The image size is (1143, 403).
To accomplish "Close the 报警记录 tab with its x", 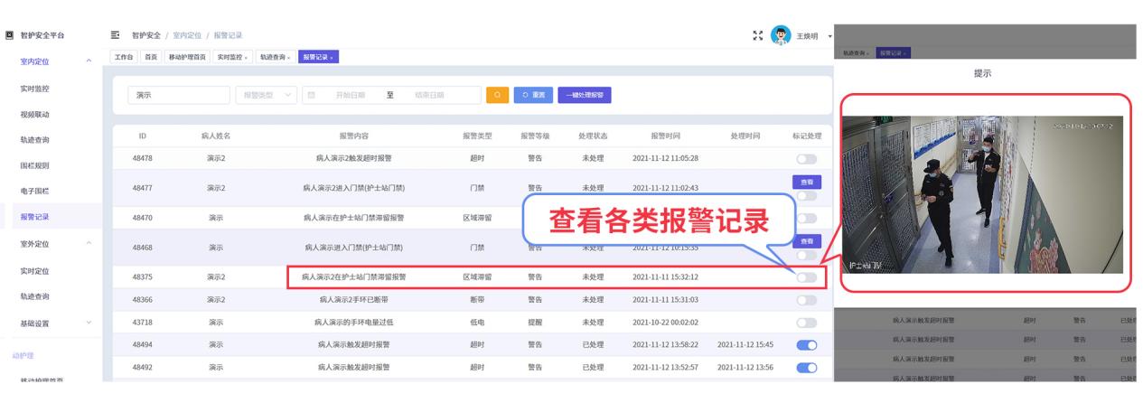I will click(x=332, y=58).
